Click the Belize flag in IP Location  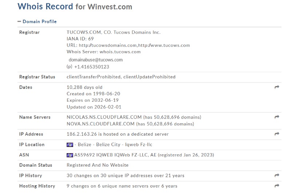[x=70, y=145]
